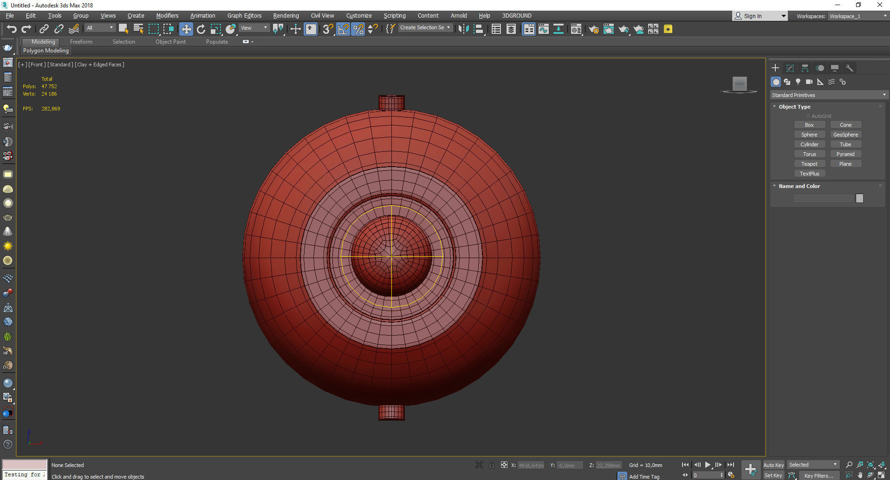This screenshot has width=890, height=480.
Task: Open the Scene Explorer toggle icon
Action: pos(496,29)
